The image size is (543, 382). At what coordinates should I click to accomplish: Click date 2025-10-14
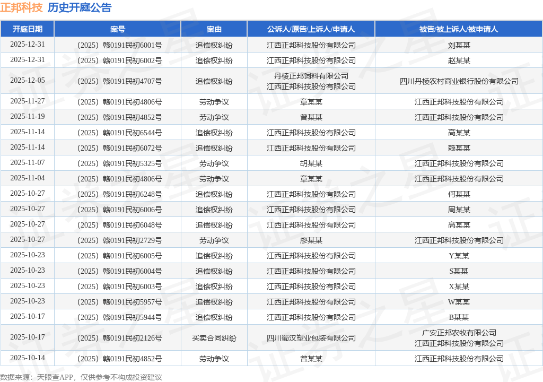click(x=28, y=358)
